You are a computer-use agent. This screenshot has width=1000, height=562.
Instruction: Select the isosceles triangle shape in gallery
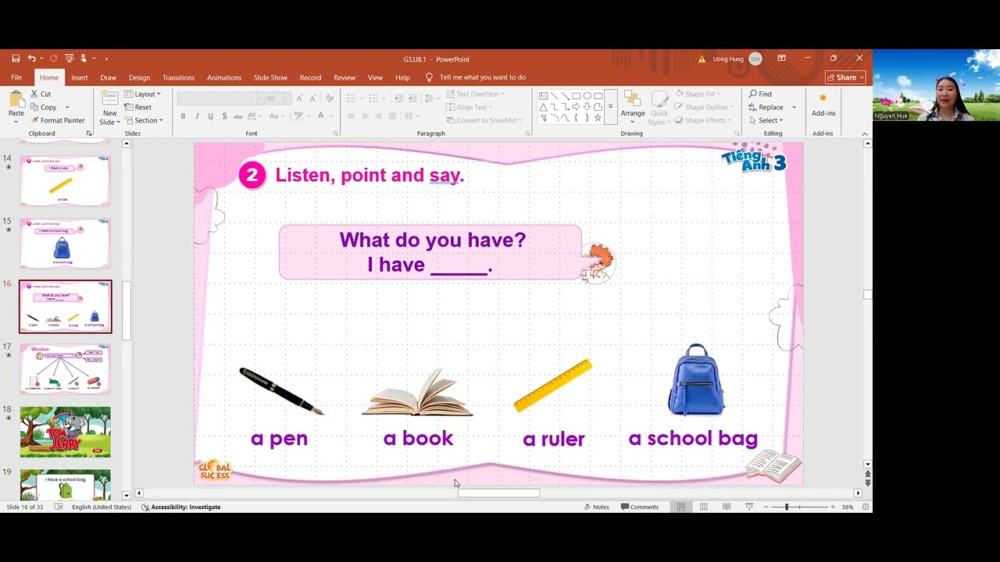pos(544,107)
